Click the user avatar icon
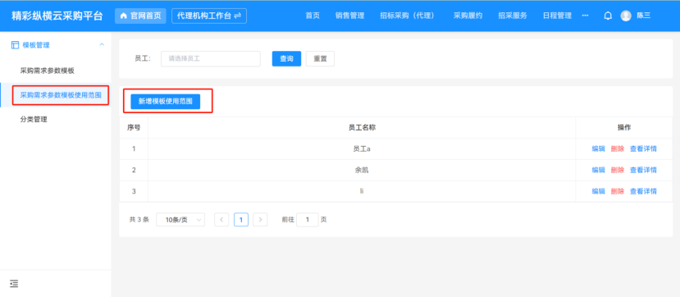The width and height of the screenshot is (680, 297). point(626,16)
